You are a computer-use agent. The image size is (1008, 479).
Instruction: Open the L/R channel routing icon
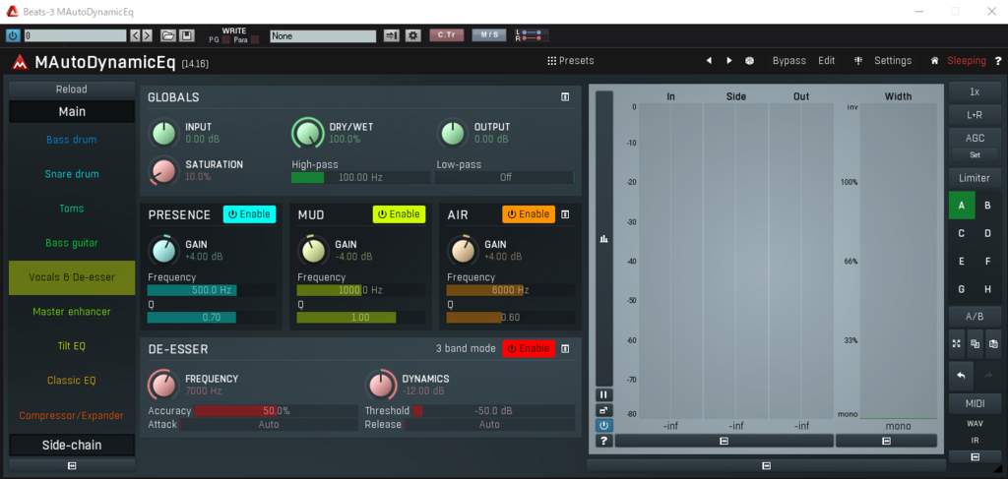tap(532, 35)
